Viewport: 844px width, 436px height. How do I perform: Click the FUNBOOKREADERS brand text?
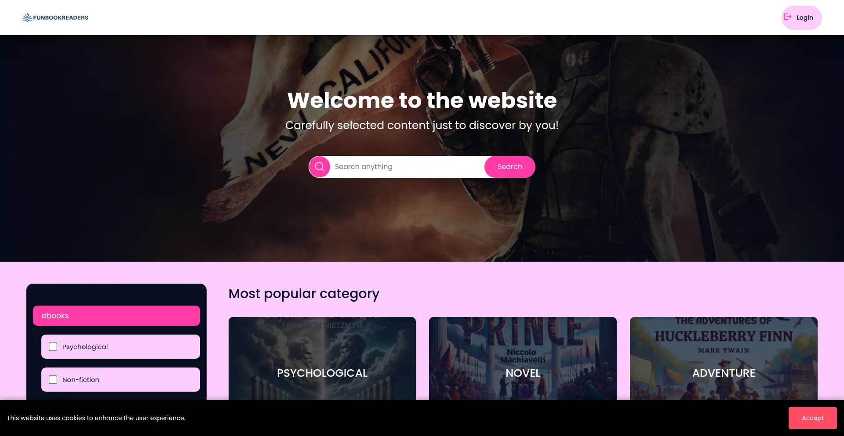[x=61, y=18]
